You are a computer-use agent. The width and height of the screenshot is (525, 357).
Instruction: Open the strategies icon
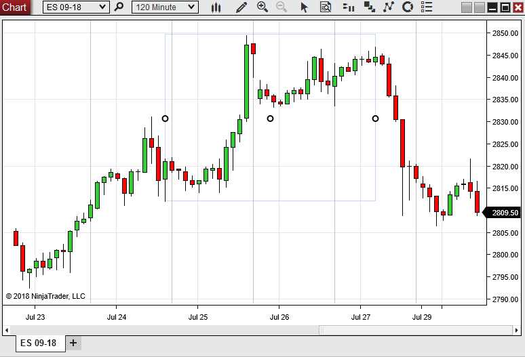pyautogui.click(x=408, y=7)
